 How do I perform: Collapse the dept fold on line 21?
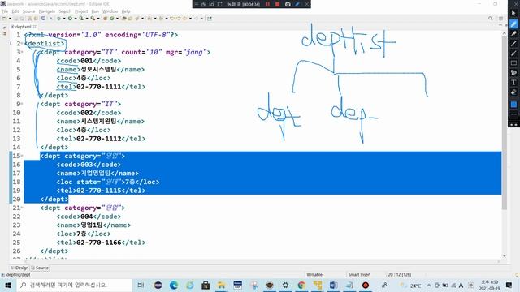22,208
